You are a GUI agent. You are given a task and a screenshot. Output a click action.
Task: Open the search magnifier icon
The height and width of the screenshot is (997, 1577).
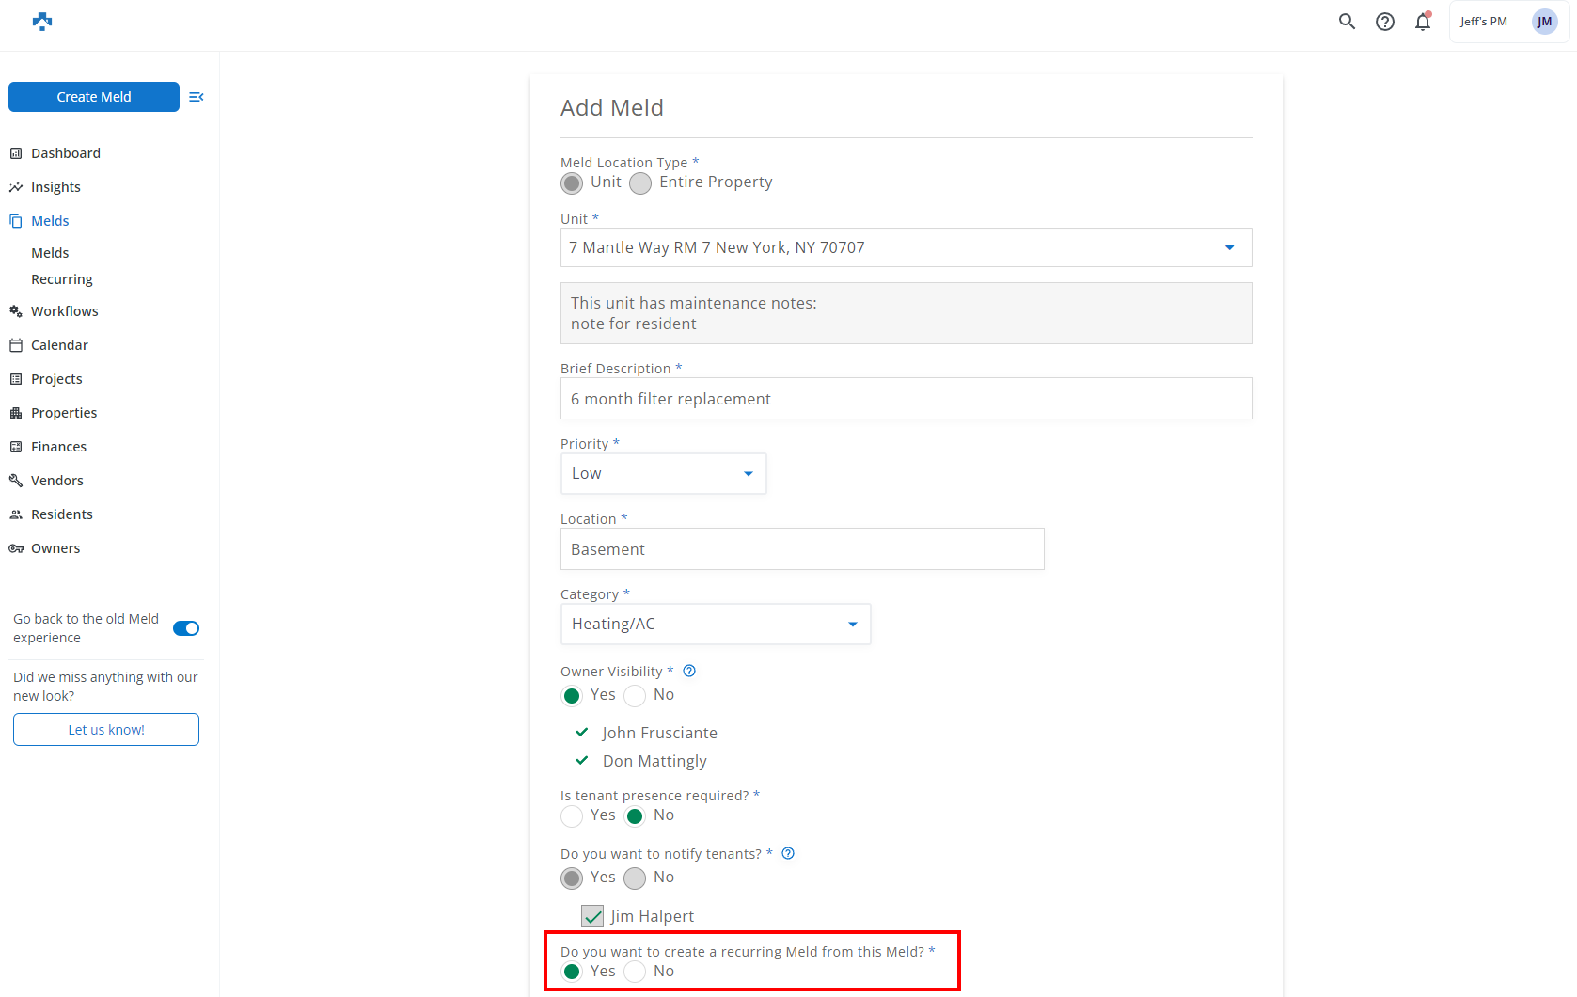click(1347, 22)
